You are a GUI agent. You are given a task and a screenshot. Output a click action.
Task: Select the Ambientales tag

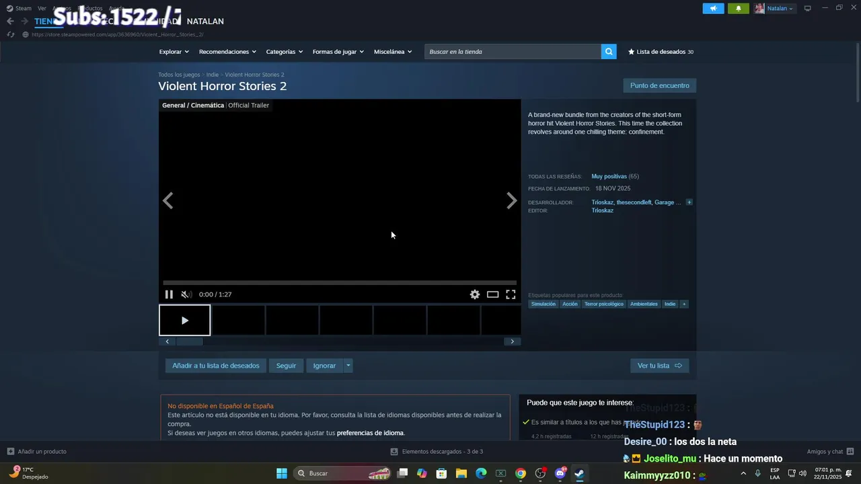644,304
